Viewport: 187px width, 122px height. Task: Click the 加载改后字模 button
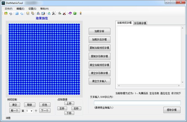[x=99, y=40]
